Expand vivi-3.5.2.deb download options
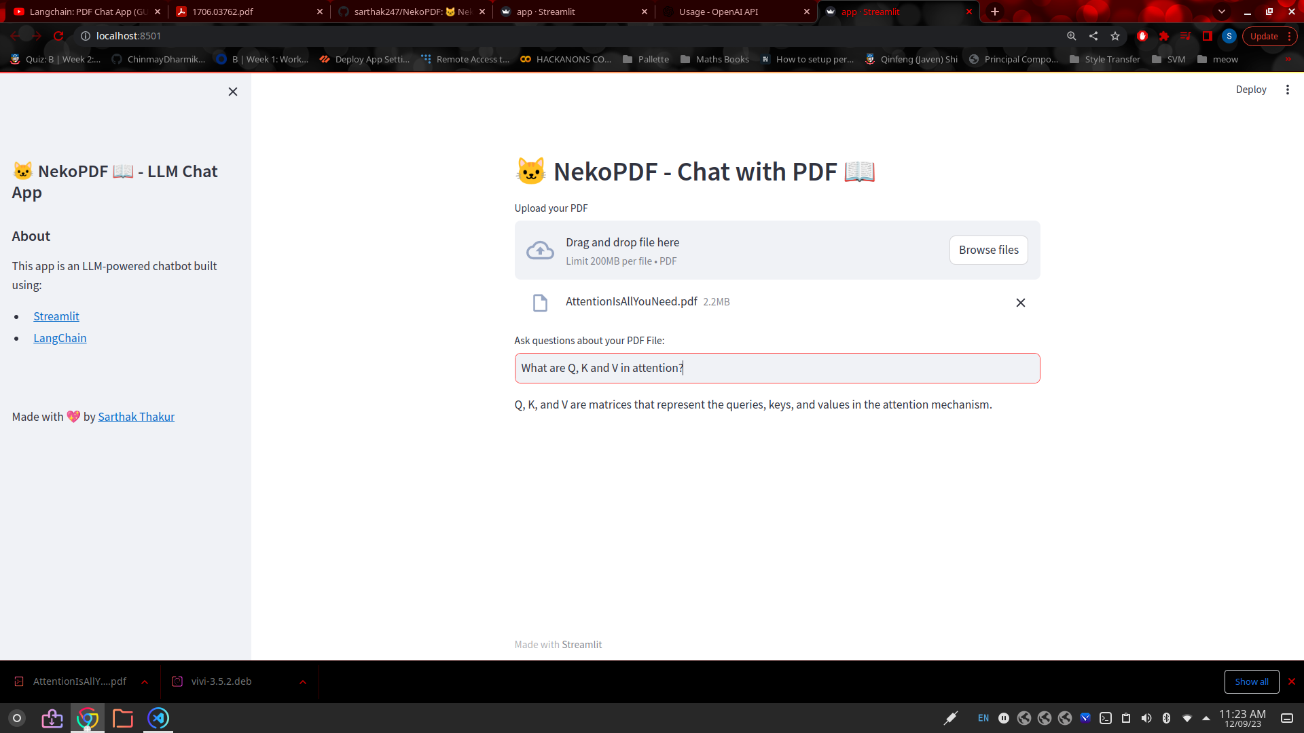Viewport: 1304px width, 733px height. click(303, 682)
